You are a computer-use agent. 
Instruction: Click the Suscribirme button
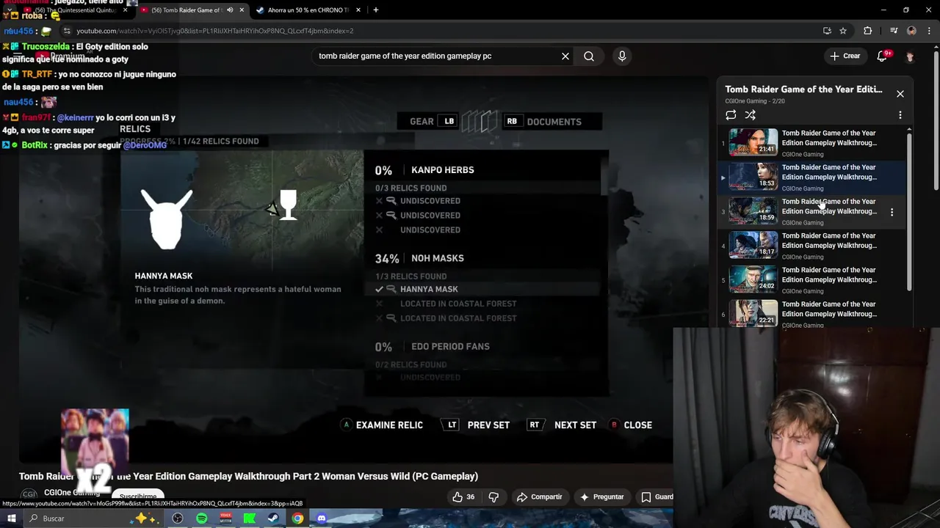138,496
